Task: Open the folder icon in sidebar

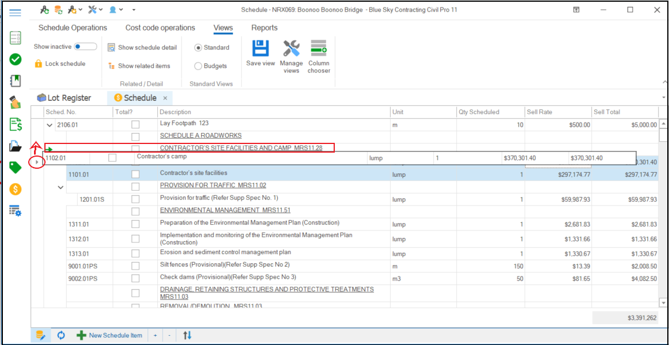Action: click(16, 147)
